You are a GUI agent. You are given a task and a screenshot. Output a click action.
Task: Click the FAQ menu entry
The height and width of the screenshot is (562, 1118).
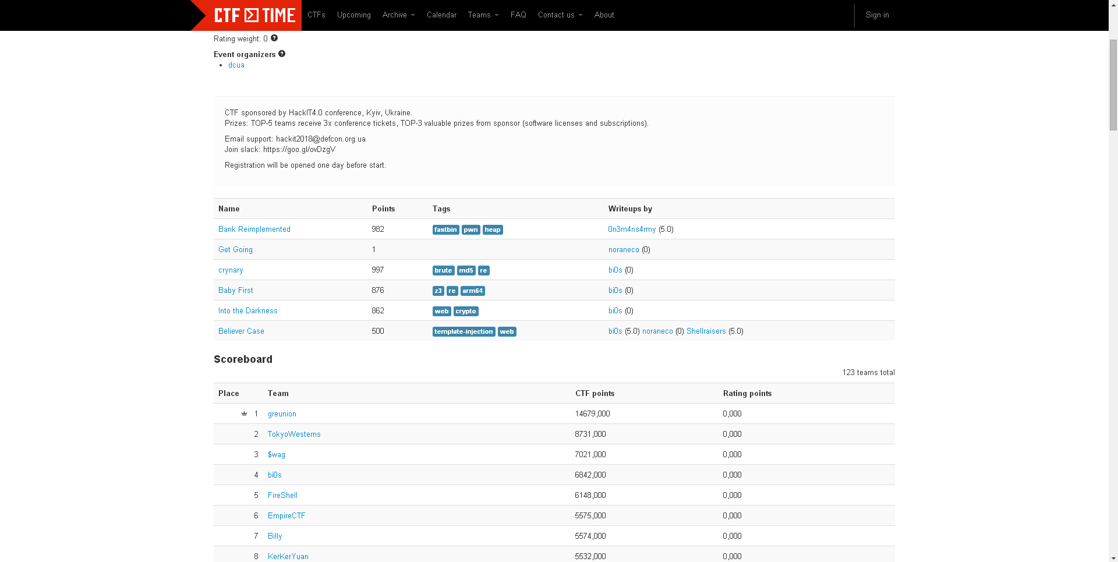[518, 15]
